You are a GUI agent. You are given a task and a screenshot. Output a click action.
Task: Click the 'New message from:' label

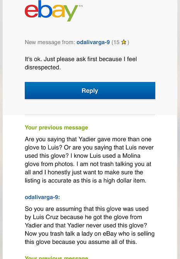coord(50,42)
